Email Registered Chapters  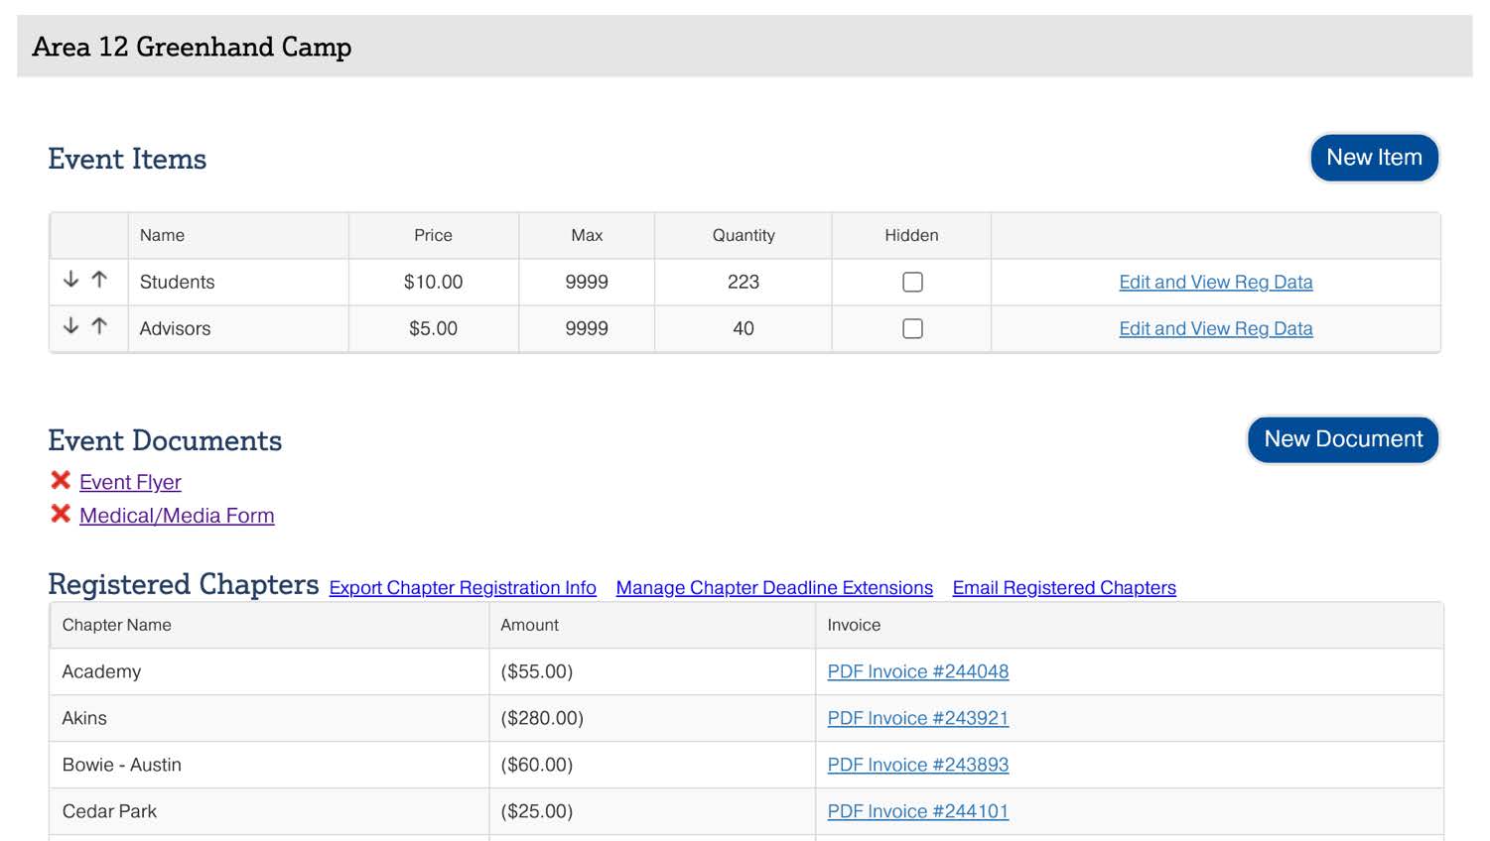click(x=1064, y=588)
